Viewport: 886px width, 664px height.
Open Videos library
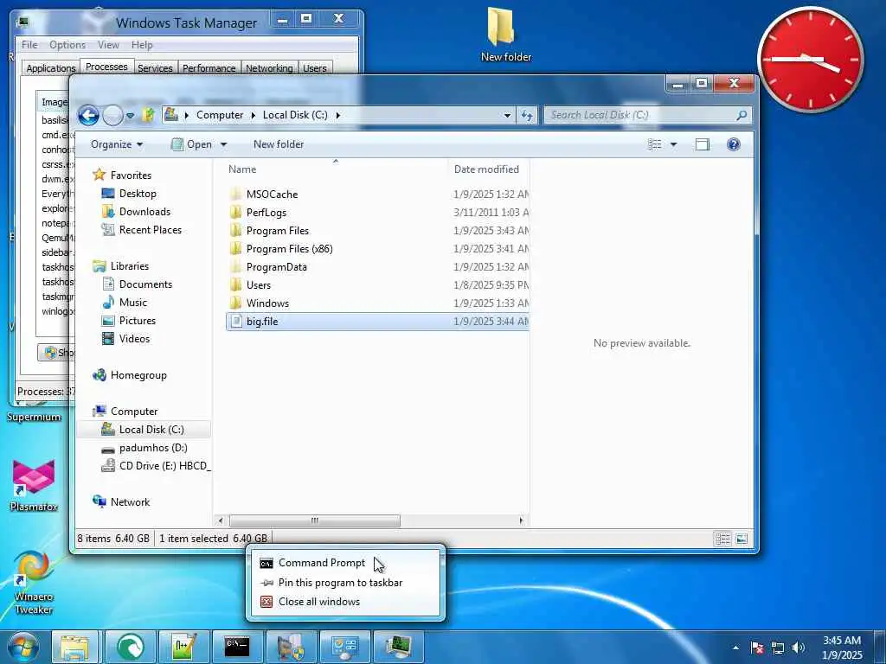[x=134, y=338]
